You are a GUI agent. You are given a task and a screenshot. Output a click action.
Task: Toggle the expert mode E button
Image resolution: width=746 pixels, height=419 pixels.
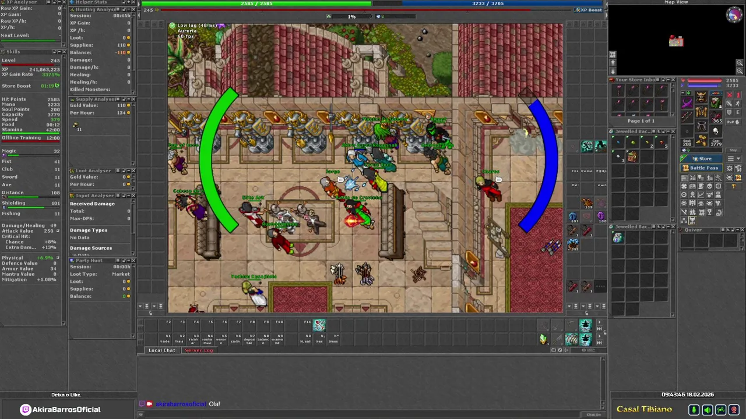[738, 112]
